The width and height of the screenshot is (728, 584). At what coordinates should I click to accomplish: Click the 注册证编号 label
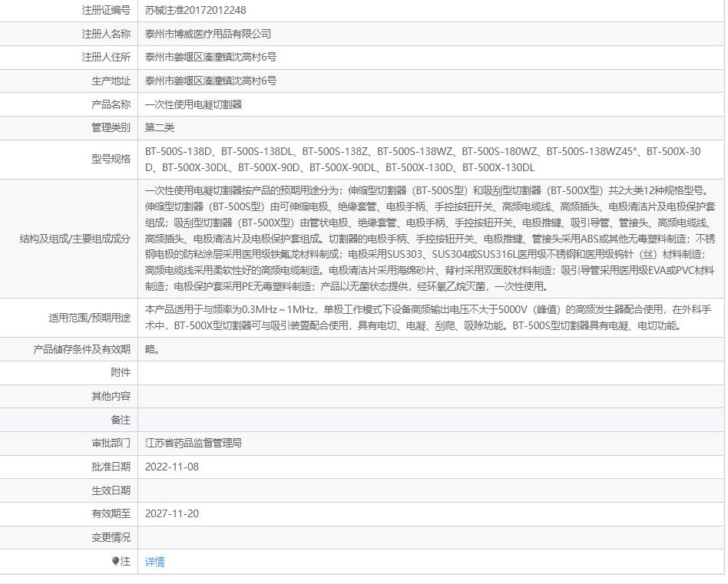click(x=106, y=10)
